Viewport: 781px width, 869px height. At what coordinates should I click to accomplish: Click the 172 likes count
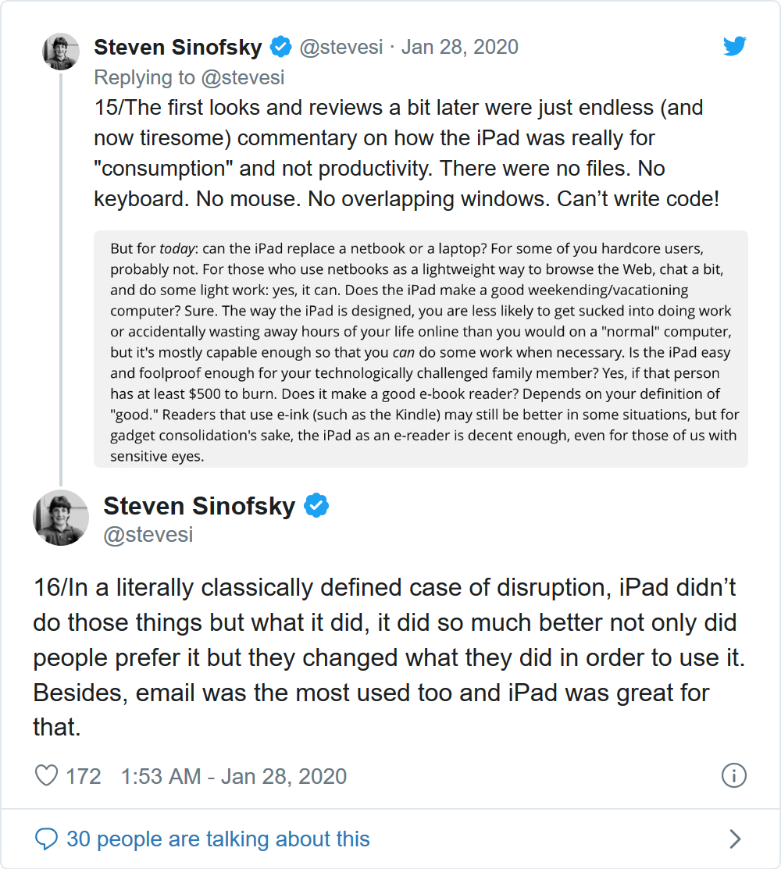[84, 776]
